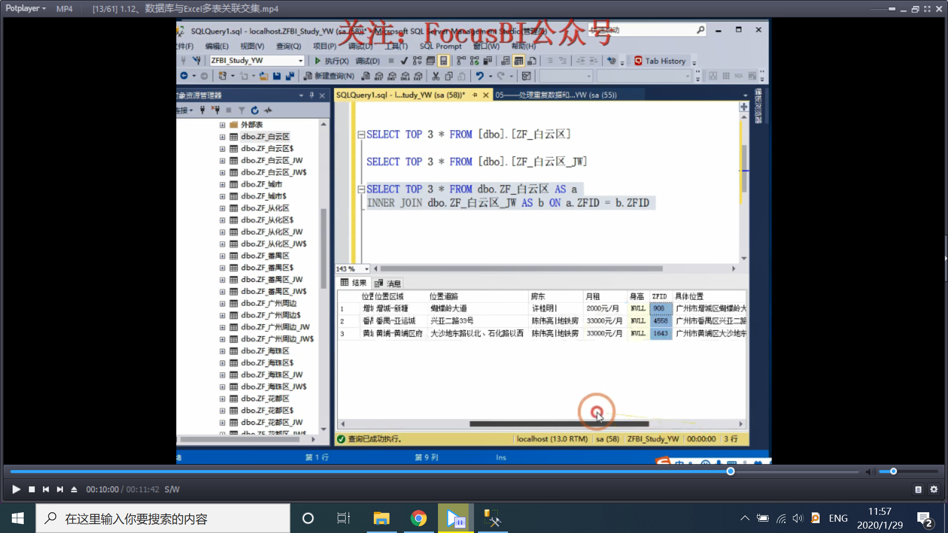
Task: Click the 执行(X) execute button
Action: coord(331,61)
